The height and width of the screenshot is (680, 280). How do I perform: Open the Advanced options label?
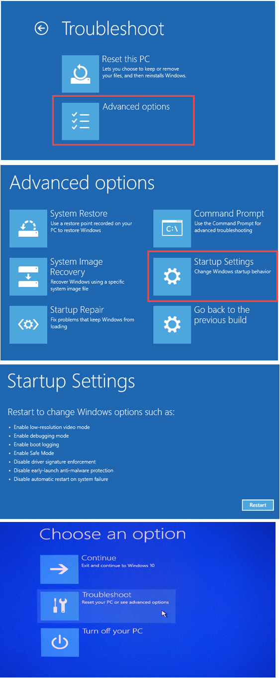[136, 107]
